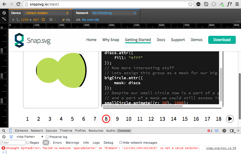Viewport: 241px width, 158px height.
Task: Click the UA No override field
Action: (x=90, y=20)
